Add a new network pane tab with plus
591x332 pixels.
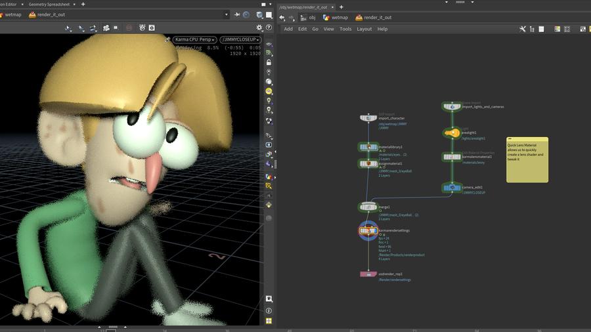click(x=341, y=7)
